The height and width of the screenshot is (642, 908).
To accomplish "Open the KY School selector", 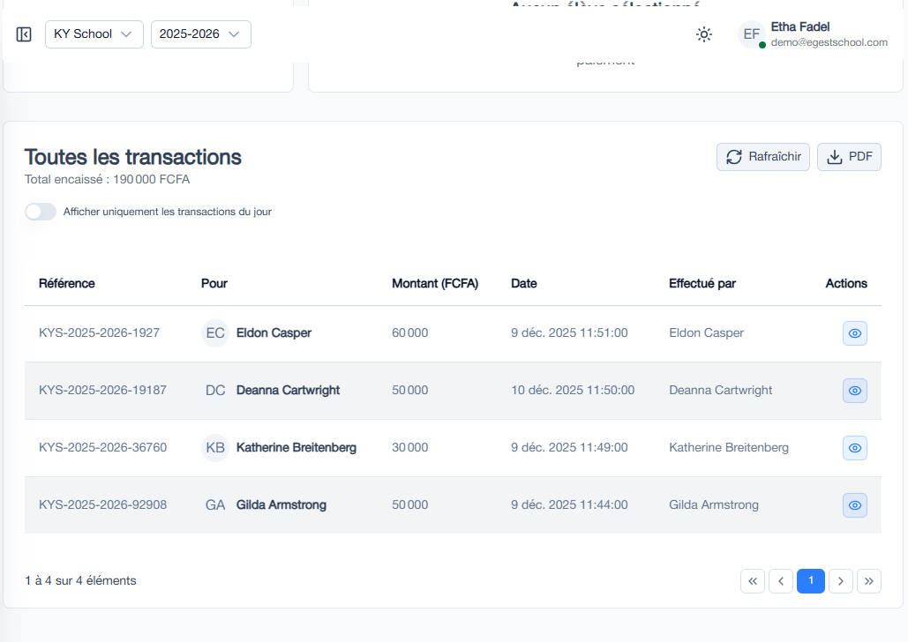I will coord(94,34).
